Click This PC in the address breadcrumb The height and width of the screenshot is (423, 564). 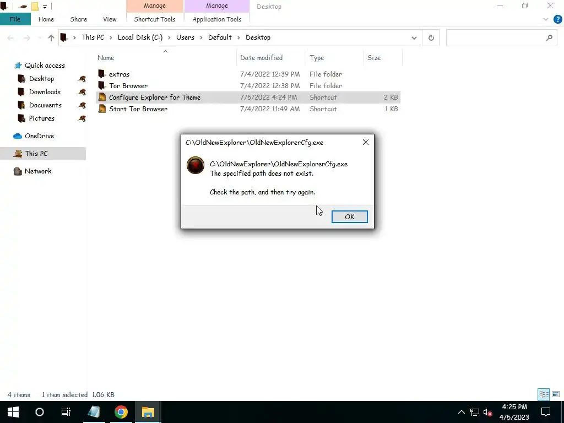pos(93,37)
